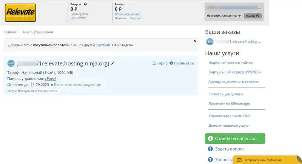Open Аренда выделенного сервера
This screenshot has width=302, height=164.
click(233, 81)
